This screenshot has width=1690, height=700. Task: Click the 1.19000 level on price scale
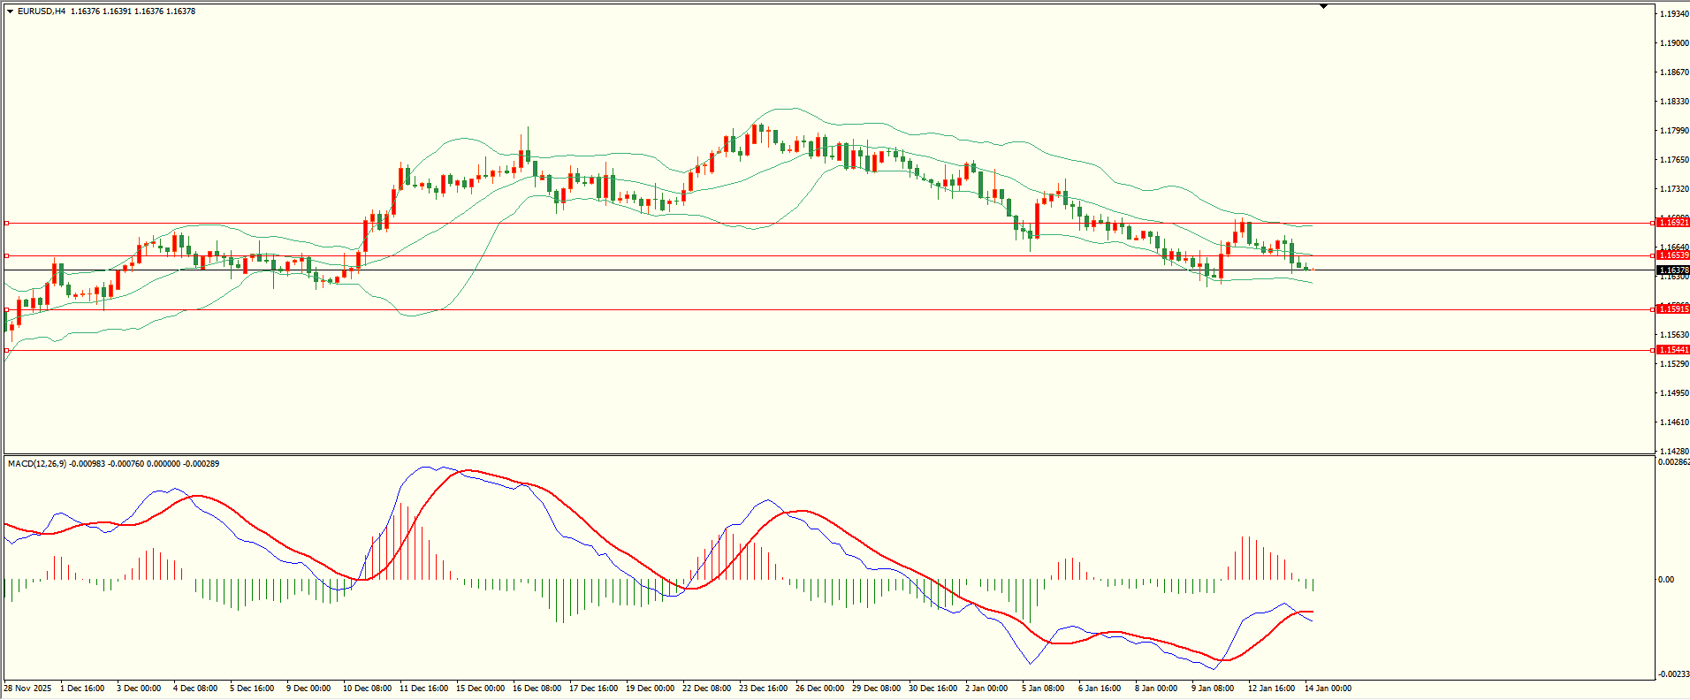pyautogui.click(x=1673, y=43)
